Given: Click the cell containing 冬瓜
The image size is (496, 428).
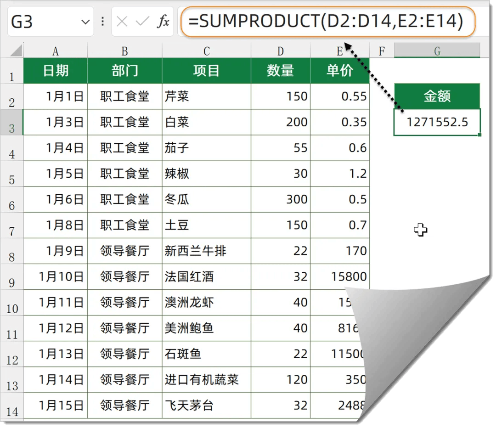Looking at the screenshot, I should tap(207, 200).
